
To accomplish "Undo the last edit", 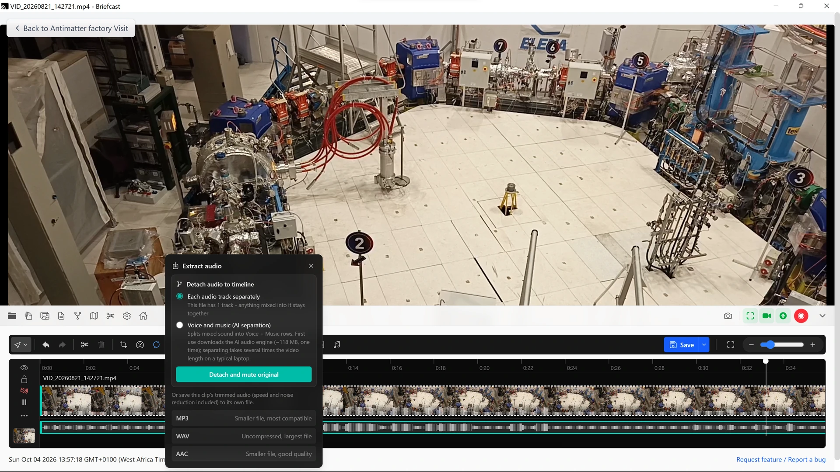I will 45,344.
